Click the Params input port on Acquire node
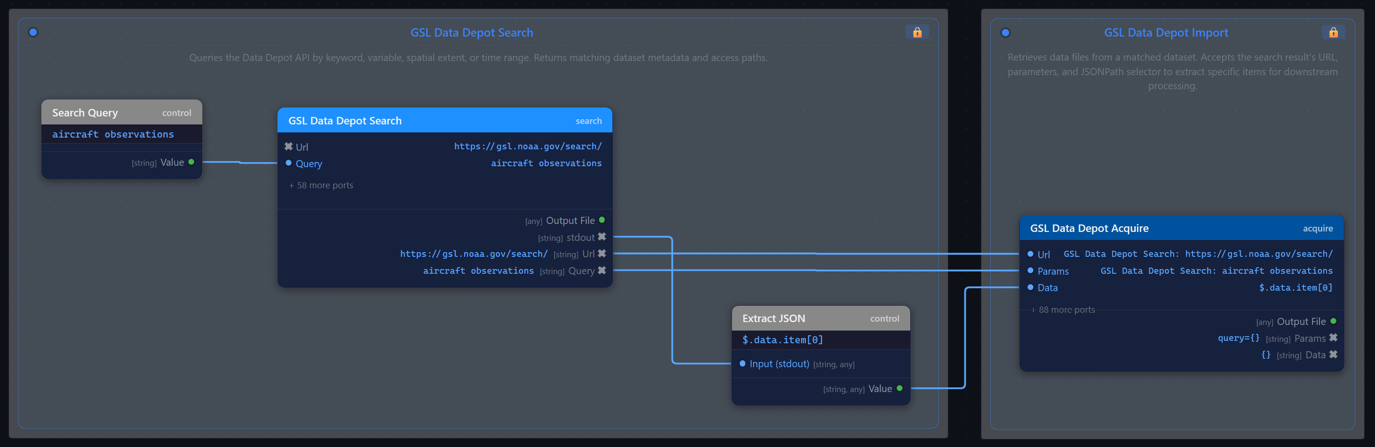1375x447 pixels. point(1030,270)
